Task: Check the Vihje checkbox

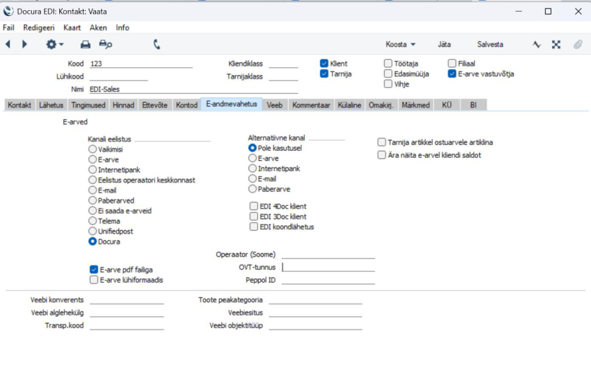Action: click(x=388, y=84)
